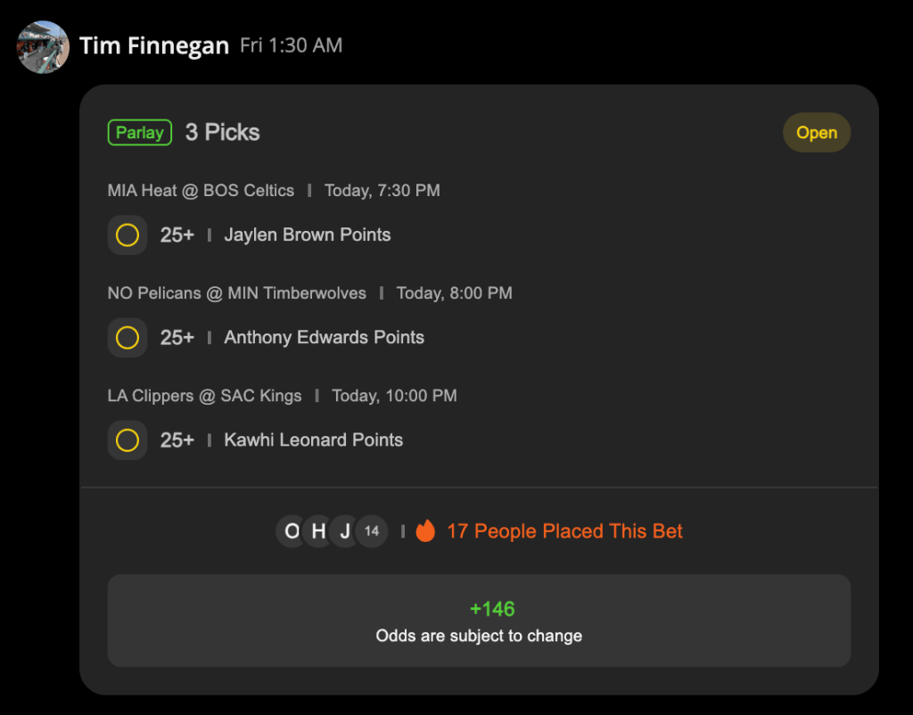Click the 'J' user avatar bubble
This screenshot has height=715, width=913.
tap(345, 531)
